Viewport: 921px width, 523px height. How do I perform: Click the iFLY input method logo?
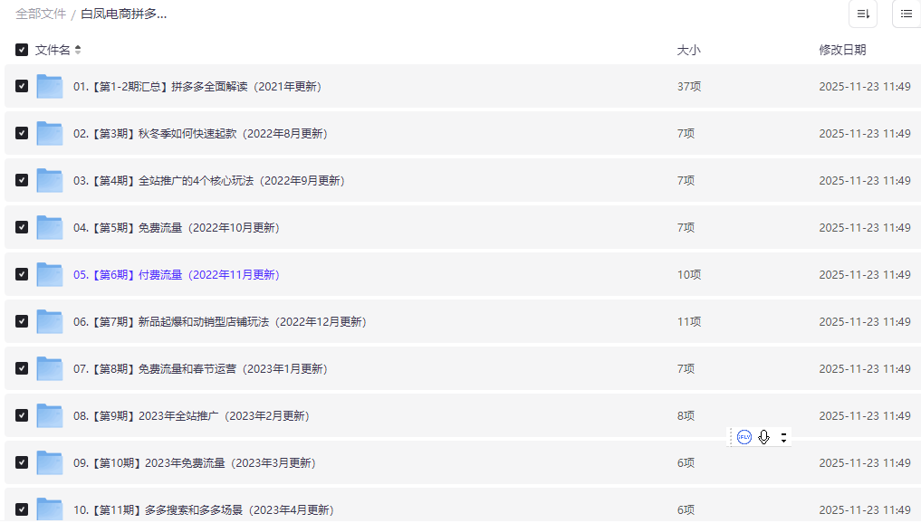point(744,437)
